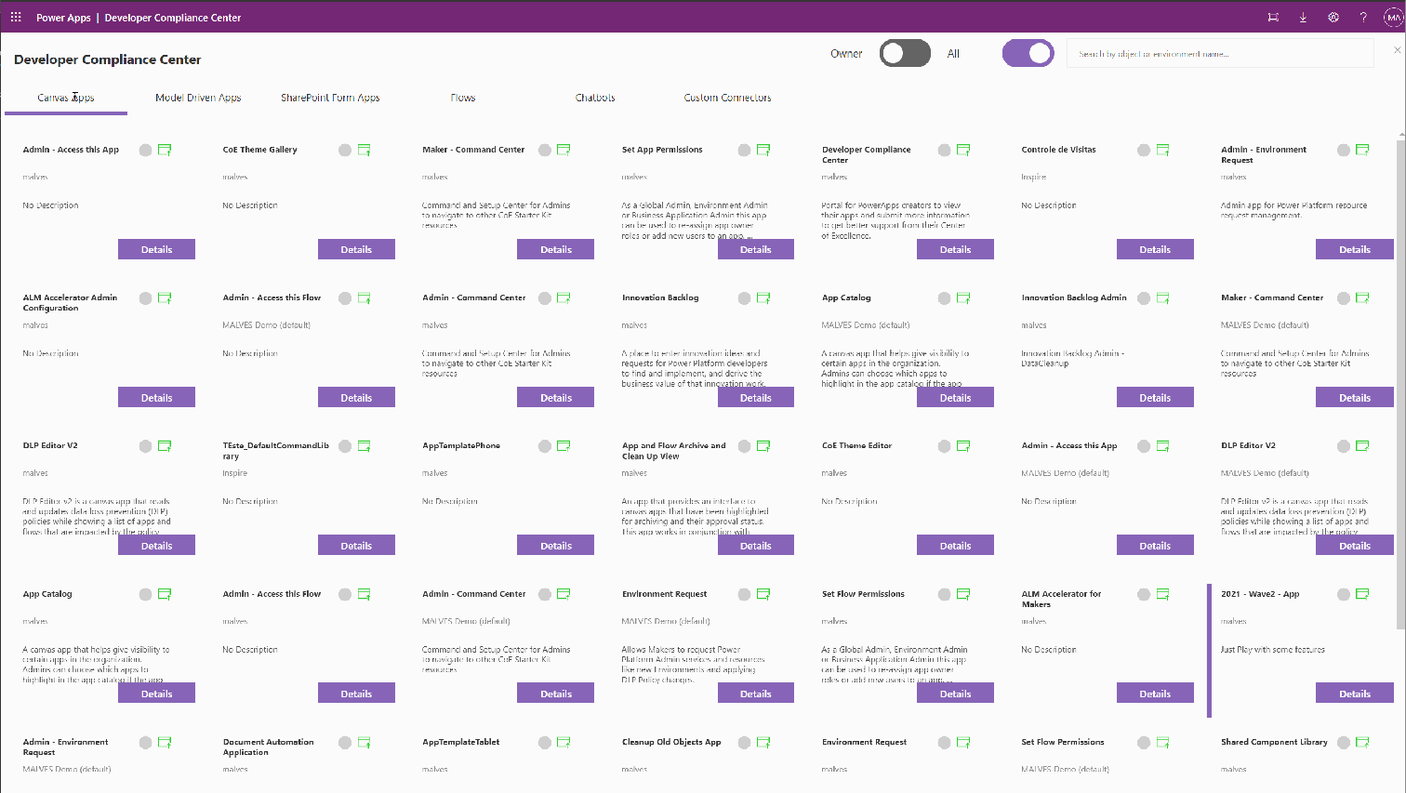Toggle the Owner switch
Viewport: 1406px width, 793px height.
coord(905,54)
